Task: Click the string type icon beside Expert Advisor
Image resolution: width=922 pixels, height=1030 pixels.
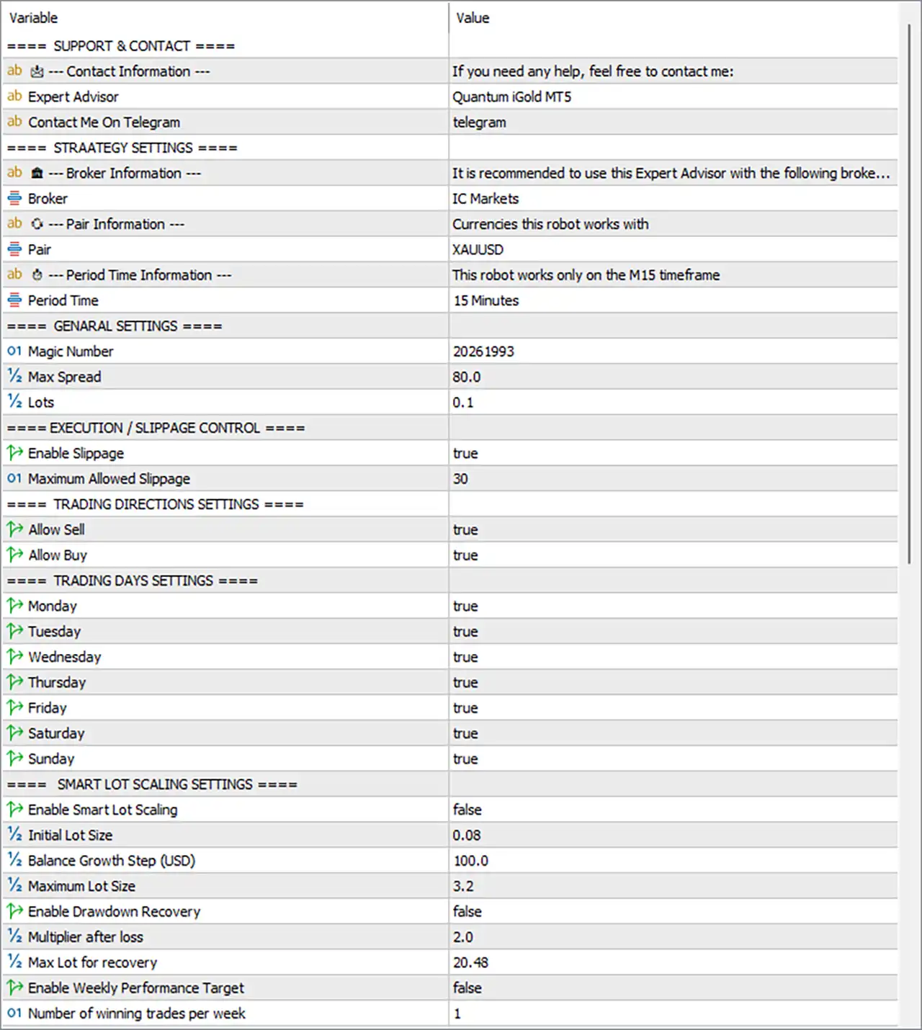Action: [x=14, y=97]
